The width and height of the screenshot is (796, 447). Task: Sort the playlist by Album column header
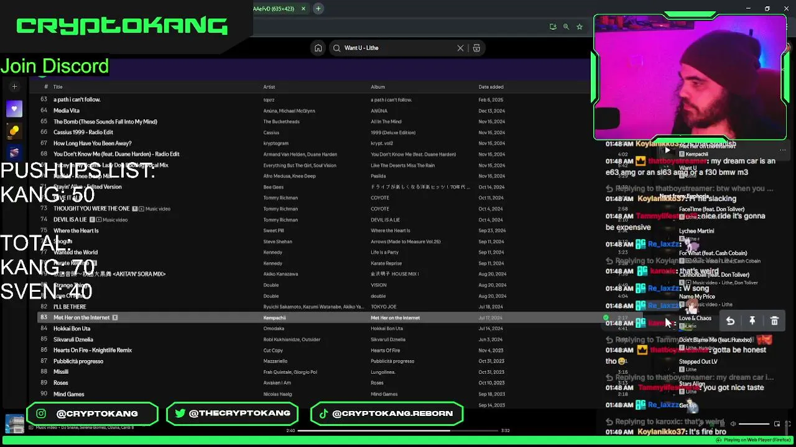377,87
